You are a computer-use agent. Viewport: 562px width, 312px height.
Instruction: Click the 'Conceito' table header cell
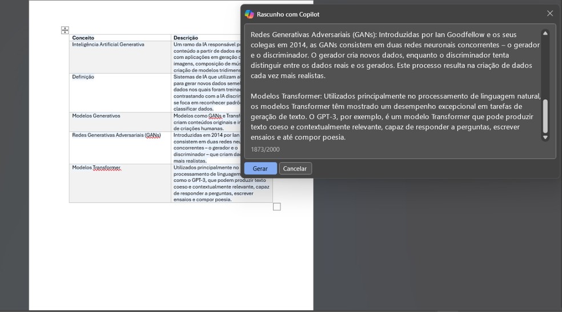[x=120, y=38]
